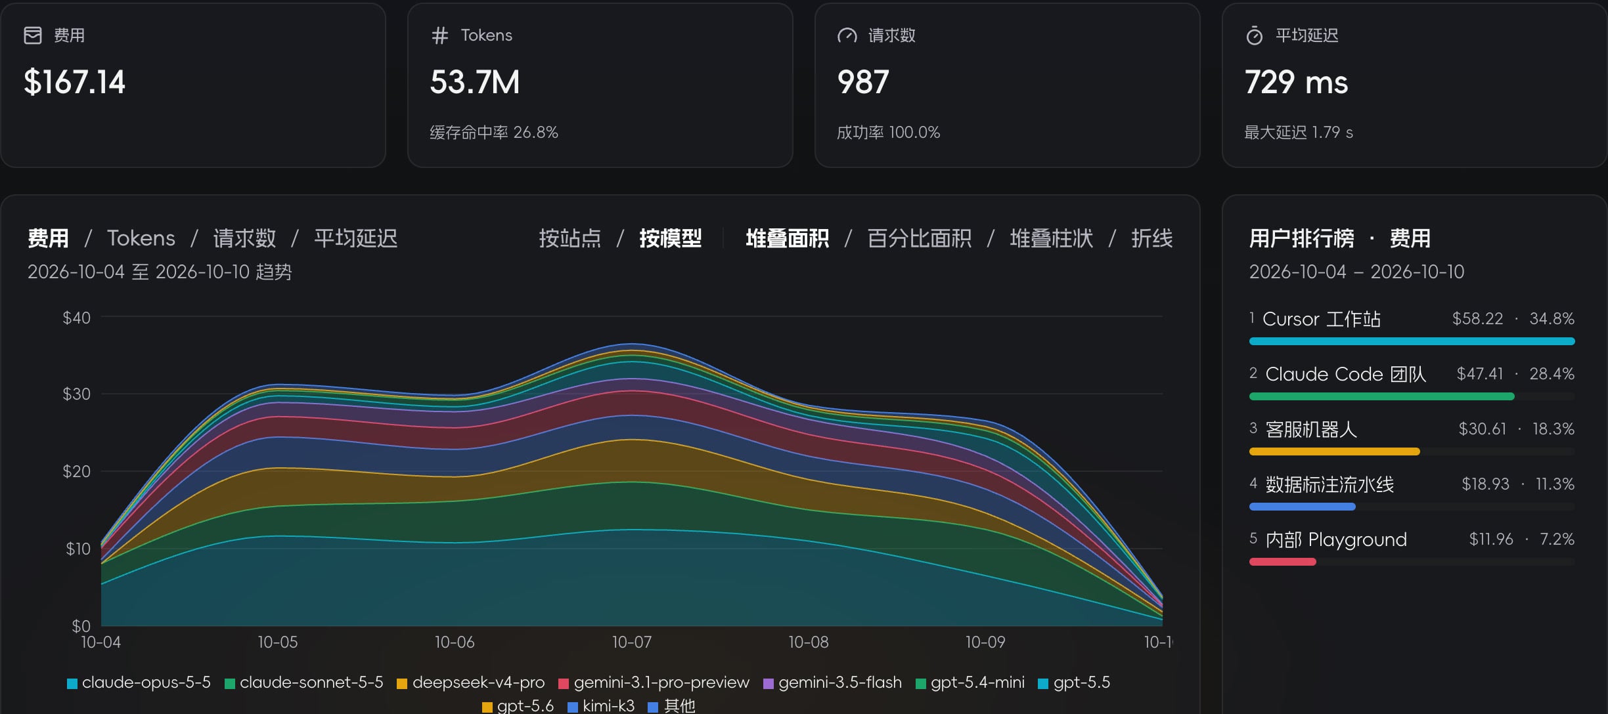
Task: Select the 堆叠柱状 chart type
Action: [x=1051, y=238]
